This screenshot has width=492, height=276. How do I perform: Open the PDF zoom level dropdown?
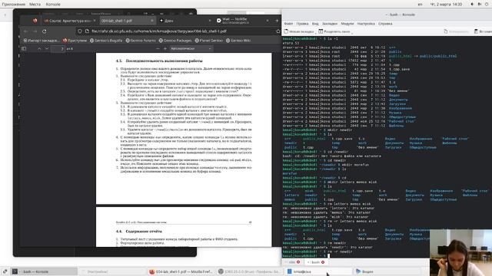click(x=191, y=49)
